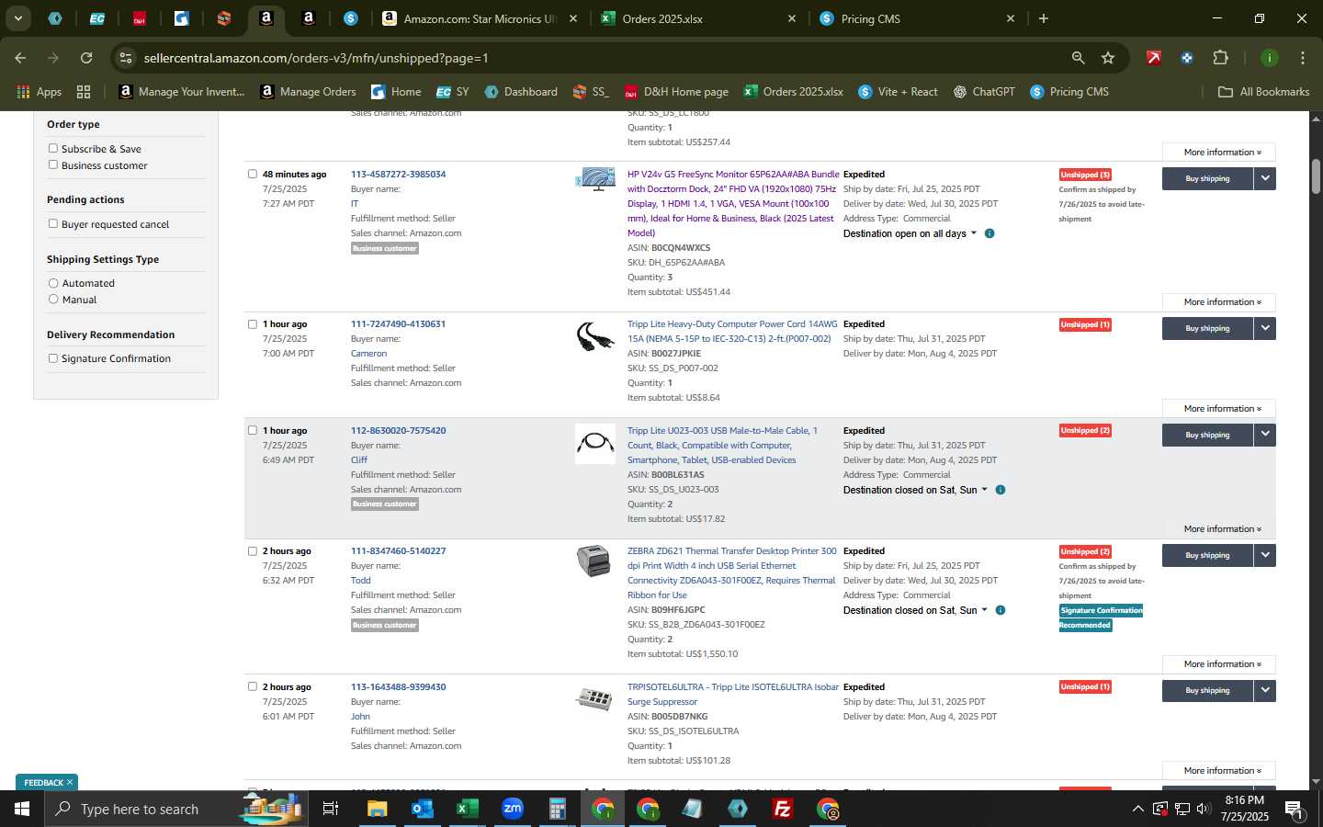Click Buy shipping for John's Isobar order

pos(1207,690)
